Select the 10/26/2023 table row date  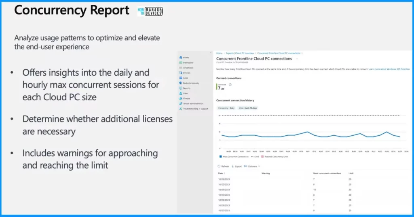pyautogui.click(x=224, y=180)
